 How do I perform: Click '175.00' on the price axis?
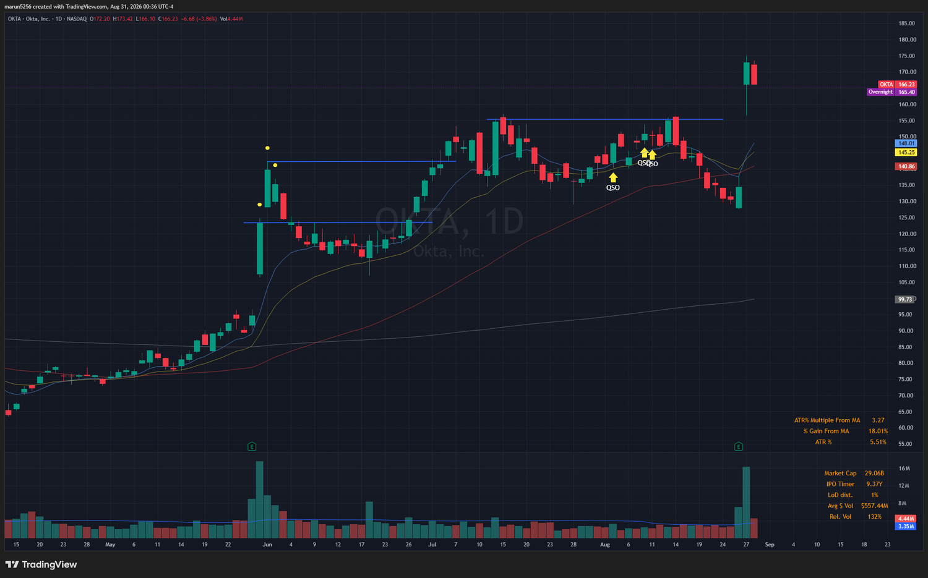[x=907, y=56]
